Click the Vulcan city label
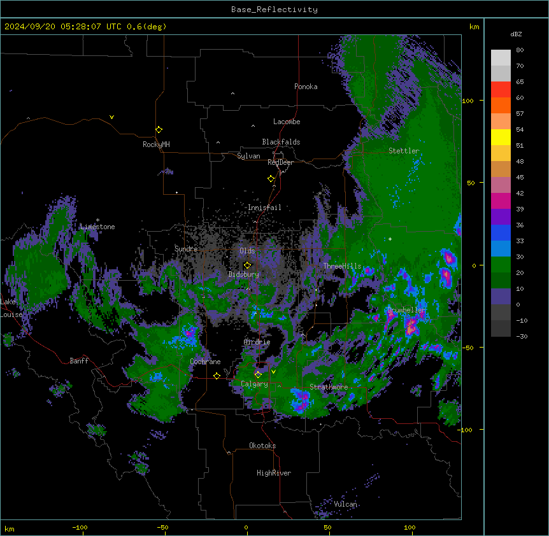549x536 pixels. point(345,504)
